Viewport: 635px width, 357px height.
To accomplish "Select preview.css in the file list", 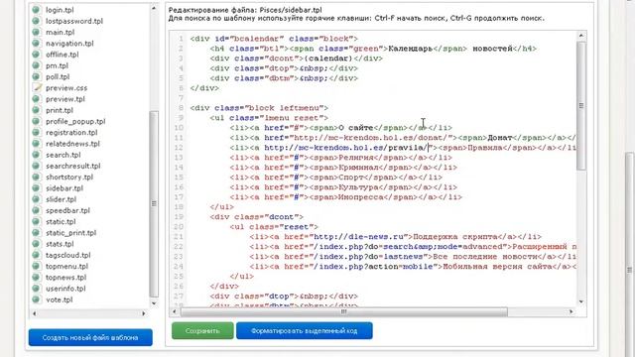I will click(x=66, y=88).
